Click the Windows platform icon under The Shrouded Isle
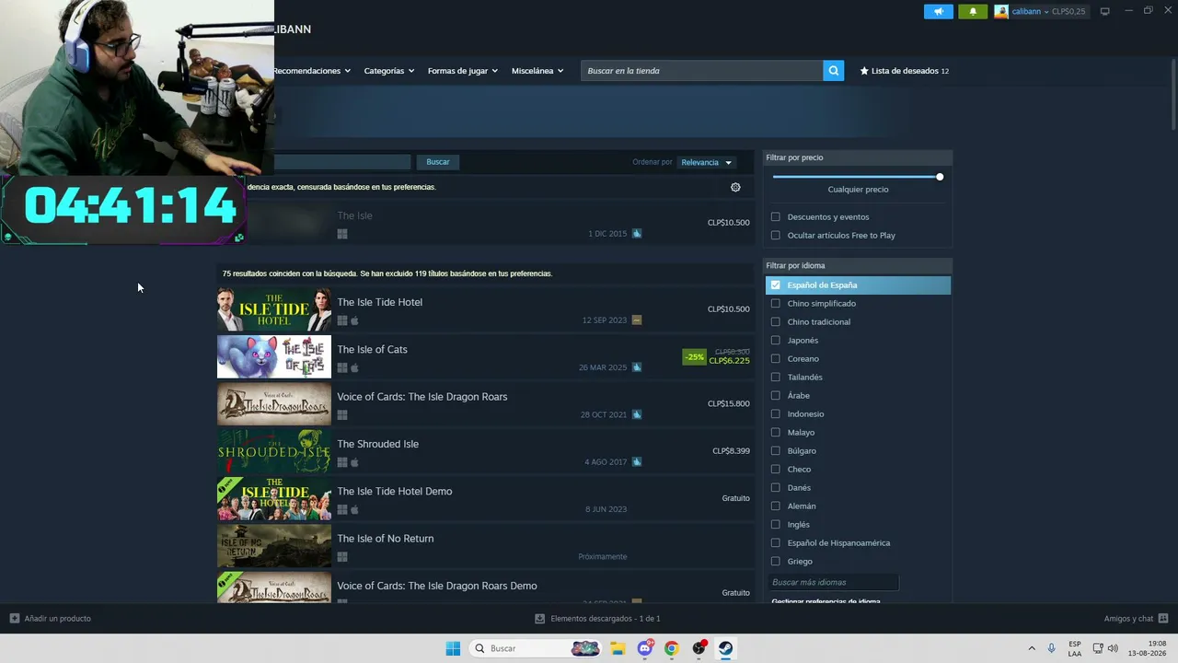Screen dimensions: 1178x663 (342, 462)
